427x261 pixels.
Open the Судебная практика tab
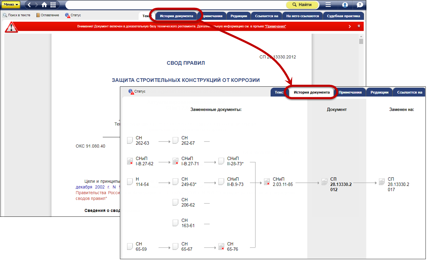[343, 16]
